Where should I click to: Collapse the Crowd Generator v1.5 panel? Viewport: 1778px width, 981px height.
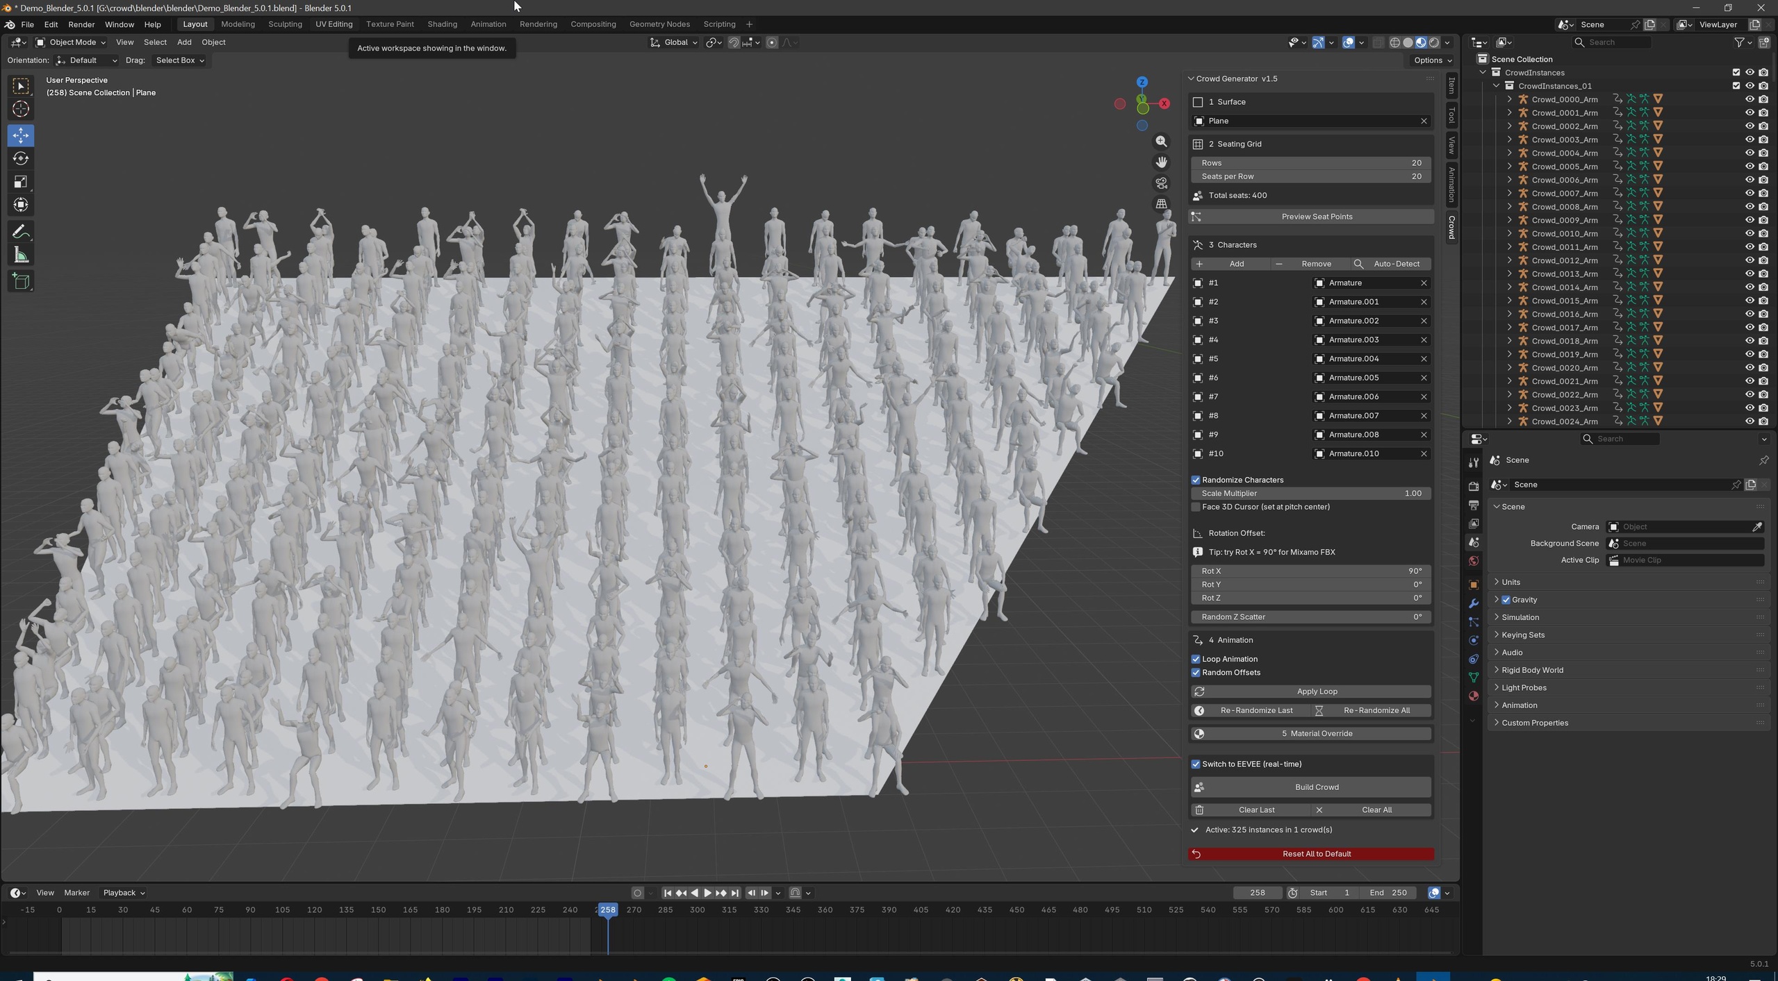1191,79
